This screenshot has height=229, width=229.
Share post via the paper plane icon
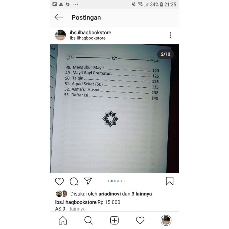(88, 181)
